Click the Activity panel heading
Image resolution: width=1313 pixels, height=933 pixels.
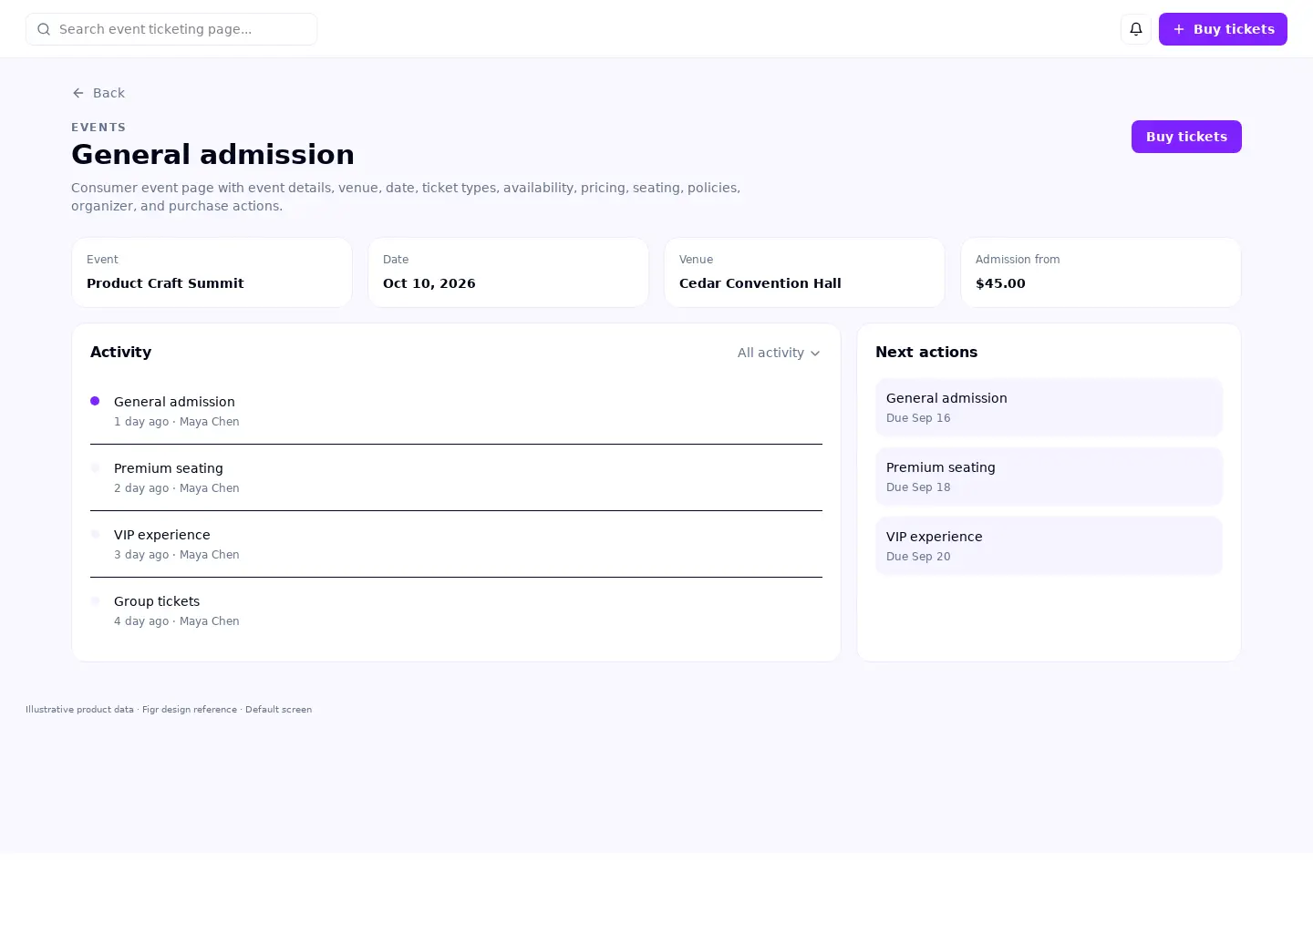pos(120,352)
